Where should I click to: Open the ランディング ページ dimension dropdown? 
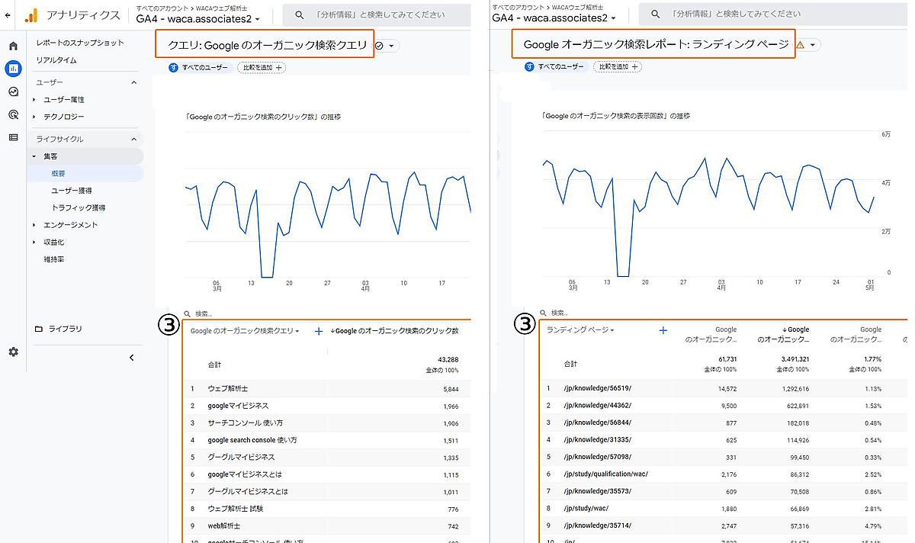coord(580,330)
